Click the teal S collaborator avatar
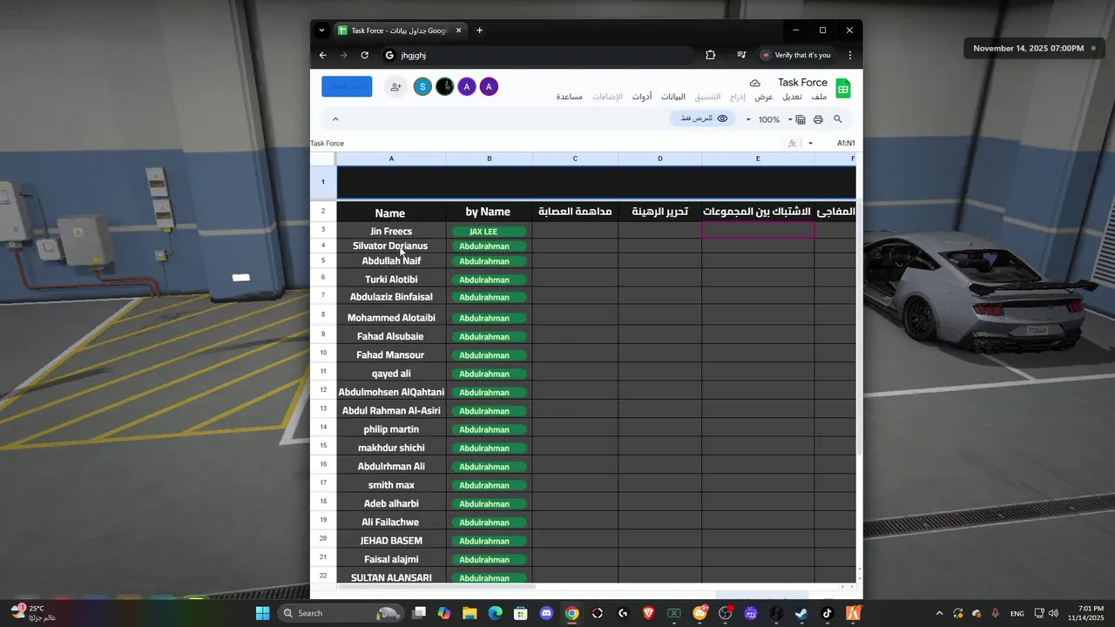 click(x=422, y=87)
